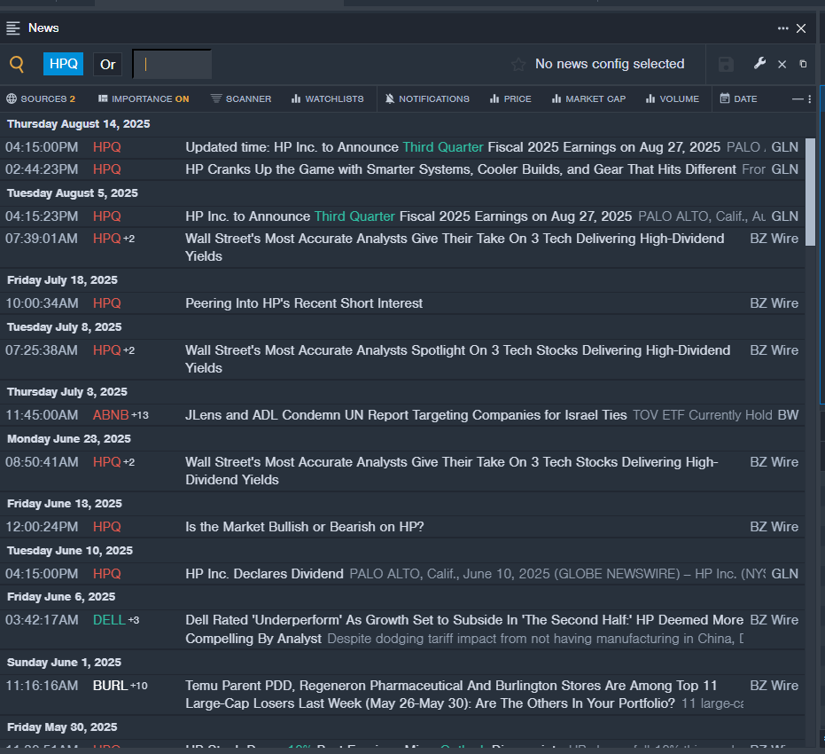The width and height of the screenshot is (825, 754).
Task: Open the 'Updated time: HP Inc. to Announce' headline
Action: (453, 147)
